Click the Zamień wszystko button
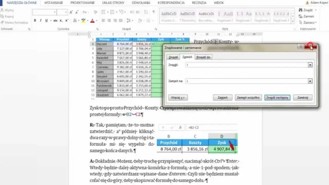This screenshot has width=329, height=185. click(249, 98)
